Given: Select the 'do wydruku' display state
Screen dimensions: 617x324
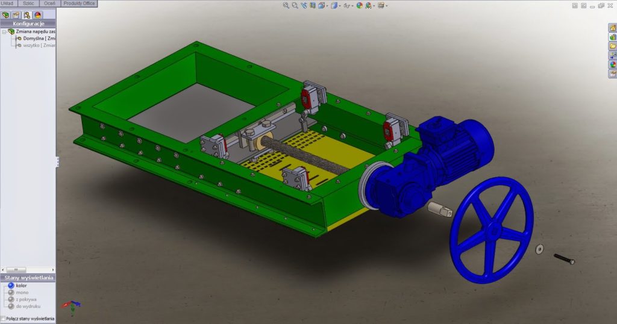Looking at the screenshot, I should click(28, 307).
